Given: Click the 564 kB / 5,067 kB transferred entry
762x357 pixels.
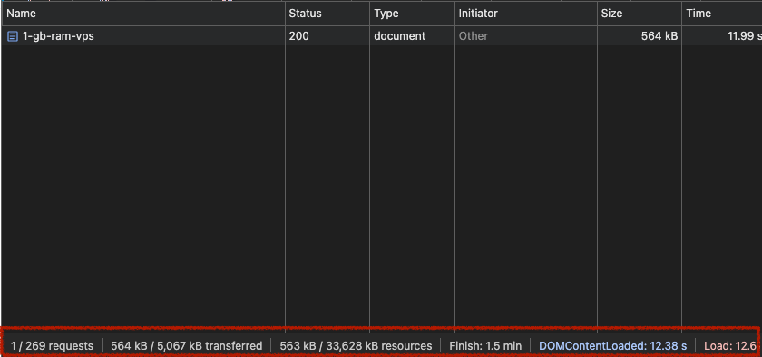Looking at the screenshot, I should 187,346.
